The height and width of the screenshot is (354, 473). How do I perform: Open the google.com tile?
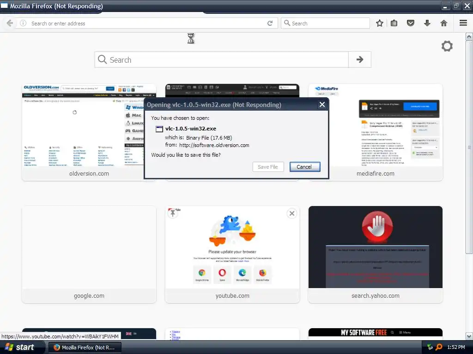pos(89,254)
